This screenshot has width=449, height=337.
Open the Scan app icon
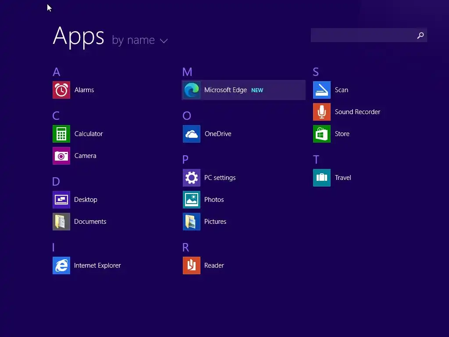click(x=322, y=90)
